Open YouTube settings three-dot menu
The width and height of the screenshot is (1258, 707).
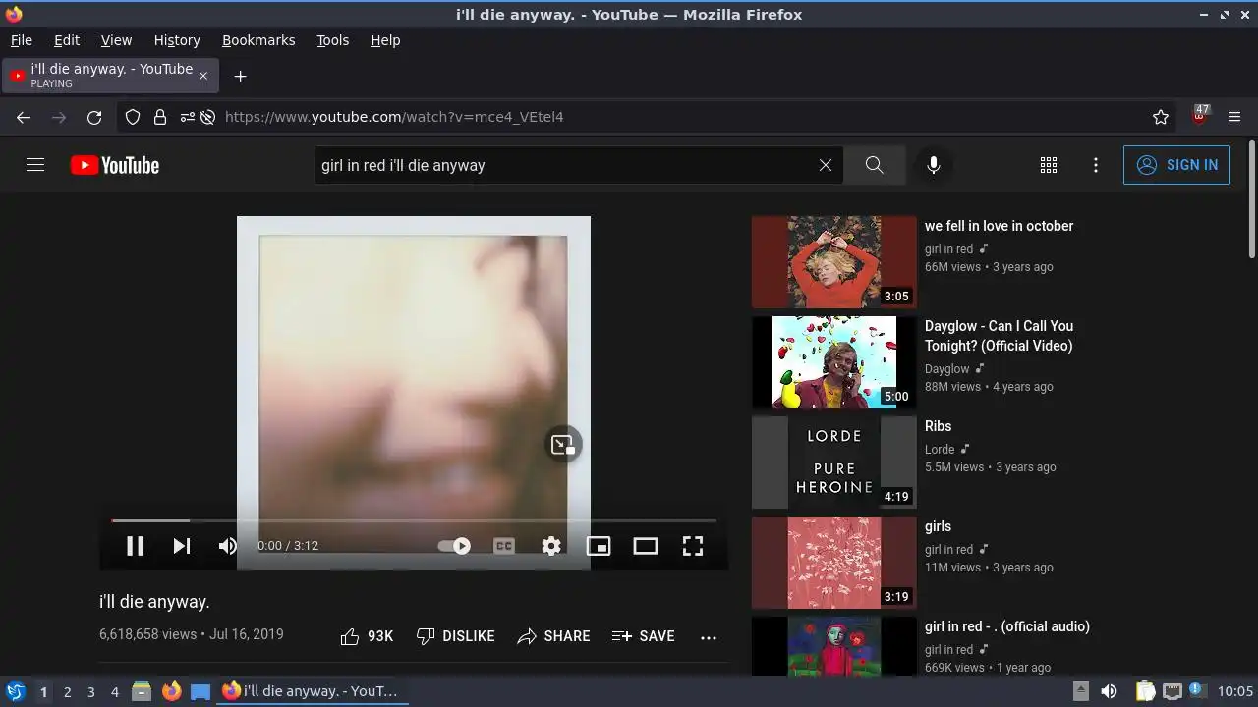tap(1096, 165)
